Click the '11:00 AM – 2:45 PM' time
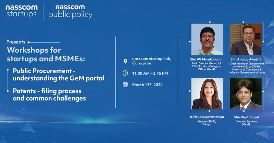The width and height of the screenshot is (274, 143). point(150,73)
